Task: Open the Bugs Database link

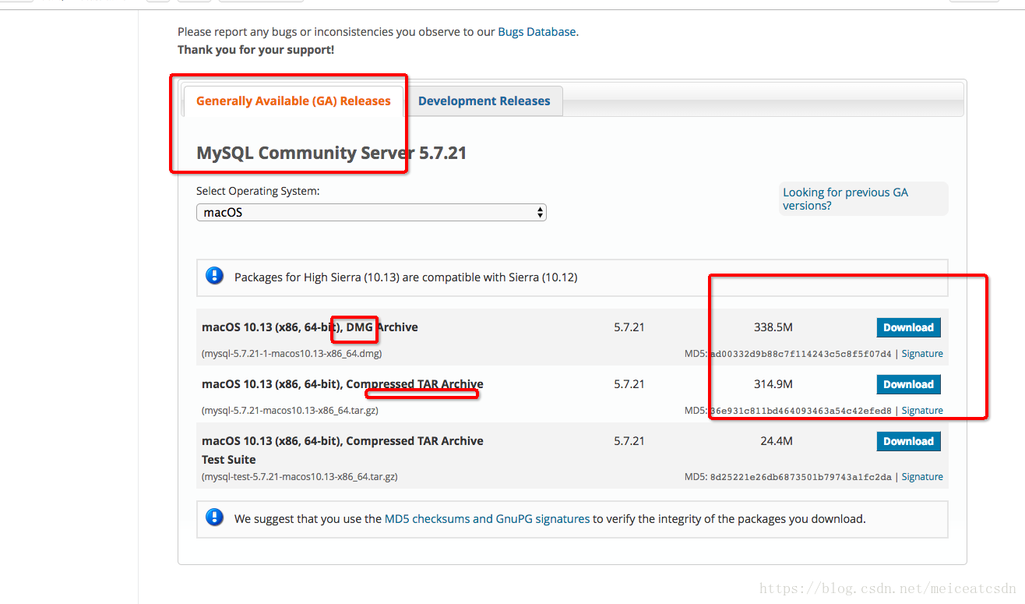Action: pos(537,32)
